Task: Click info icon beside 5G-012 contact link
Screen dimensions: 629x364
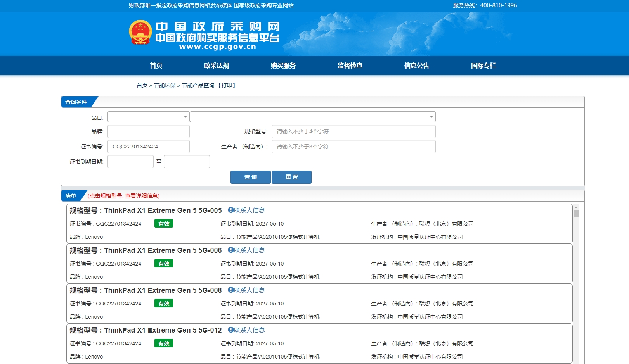Action: (x=230, y=330)
